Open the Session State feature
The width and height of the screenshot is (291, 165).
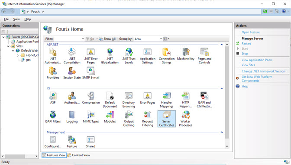point(72,73)
